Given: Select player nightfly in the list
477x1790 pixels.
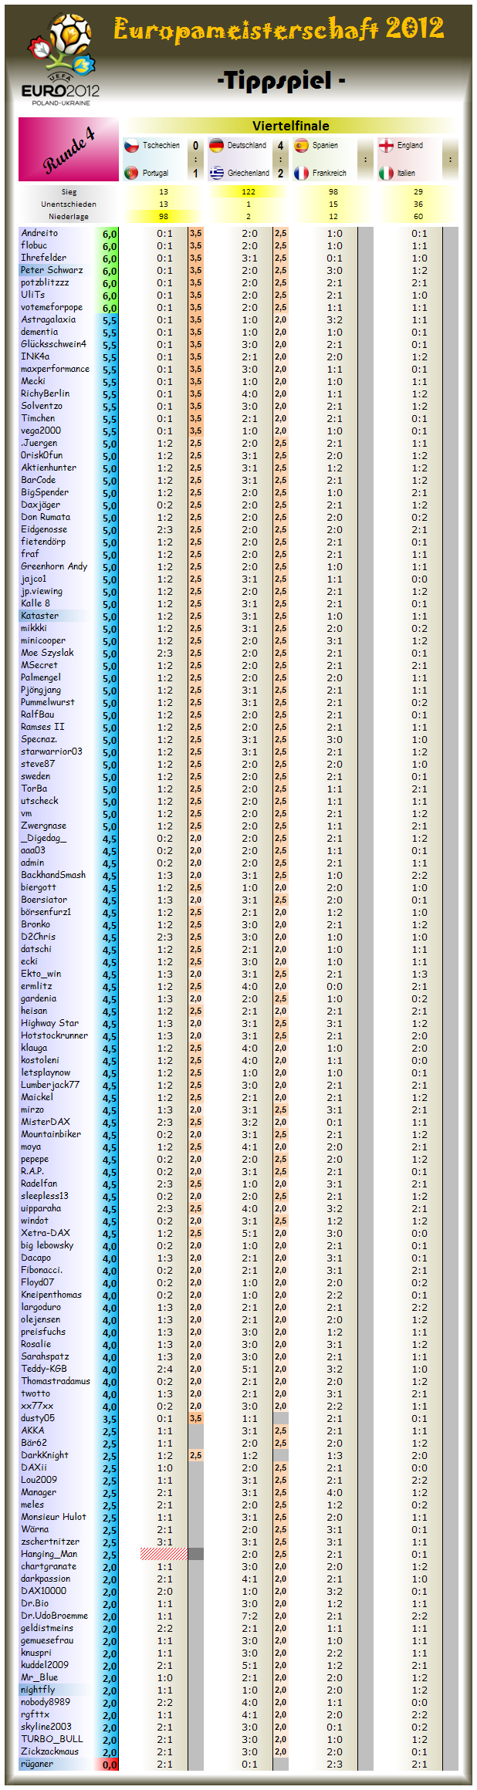Looking at the screenshot, I should coord(38,1690).
